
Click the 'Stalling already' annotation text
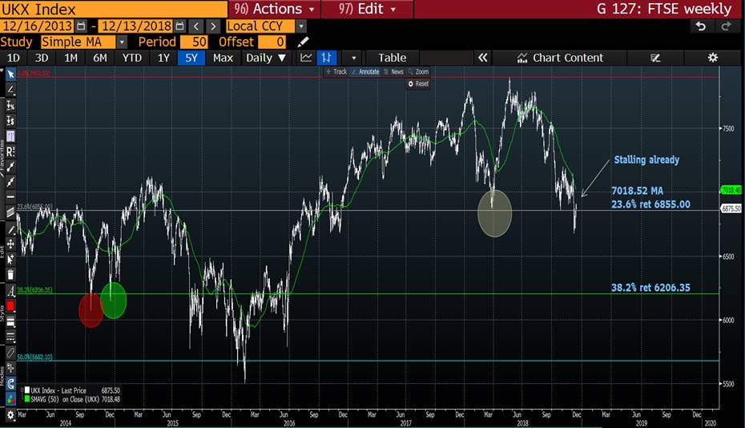(x=646, y=159)
